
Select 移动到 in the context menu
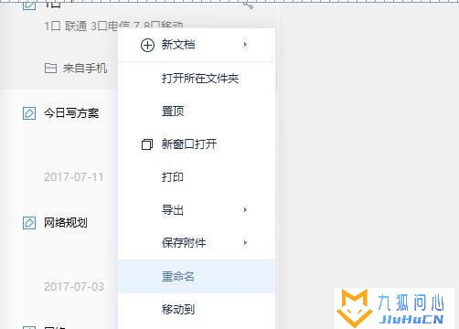[x=197, y=310]
